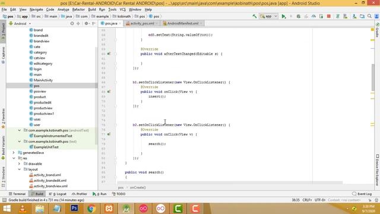Click collapse all icon in project panel
Screen dimensions: 380x214
pyautogui.click(x=78, y=24)
